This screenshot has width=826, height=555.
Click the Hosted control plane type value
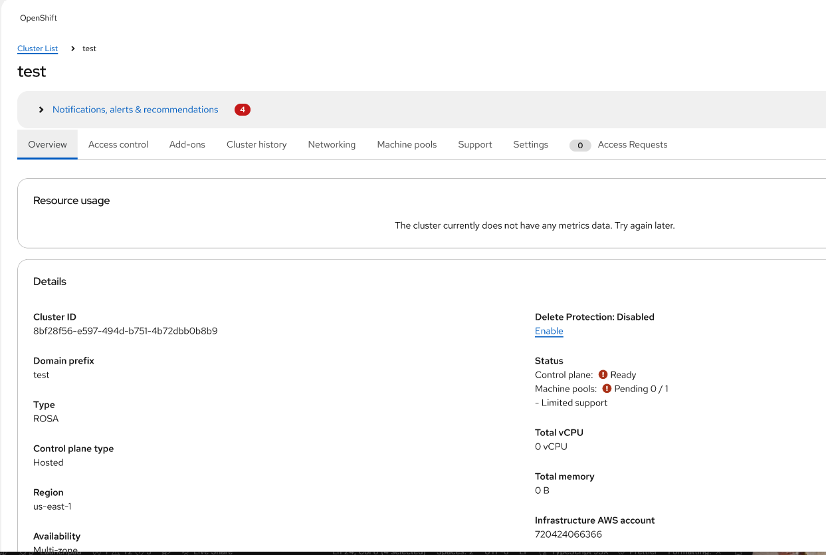click(49, 463)
